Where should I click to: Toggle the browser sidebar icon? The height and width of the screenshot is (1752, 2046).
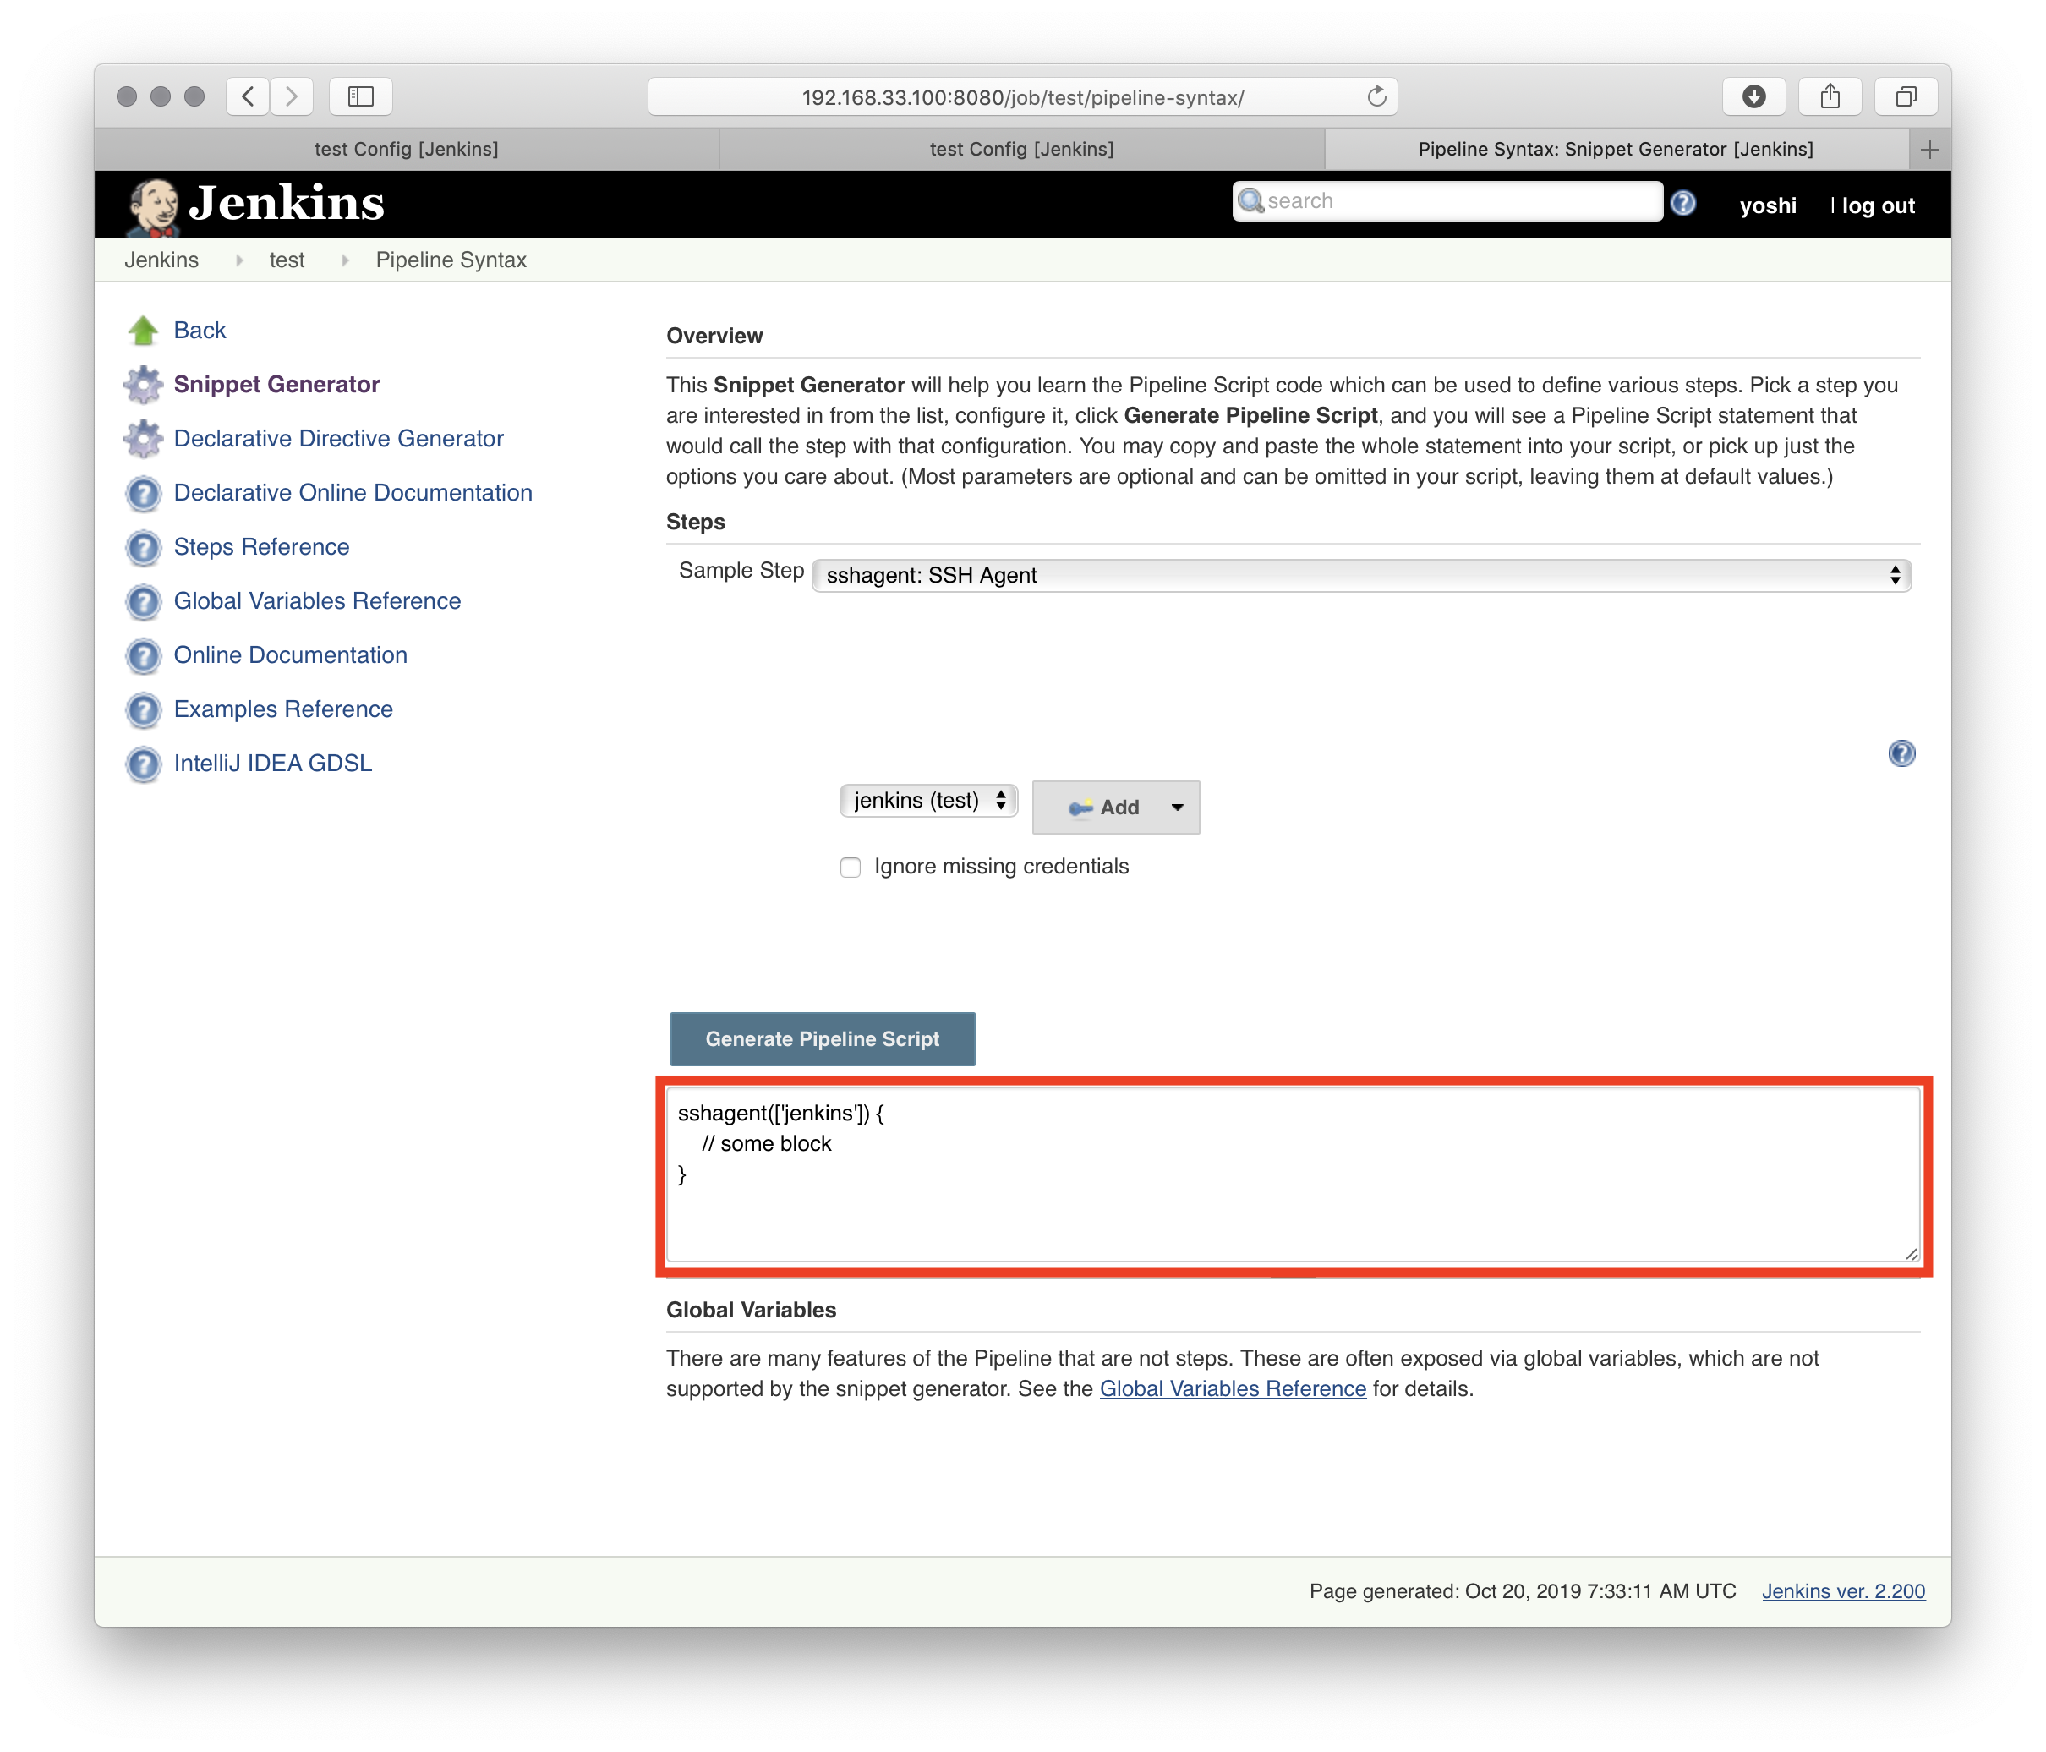click(x=360, y=96)
